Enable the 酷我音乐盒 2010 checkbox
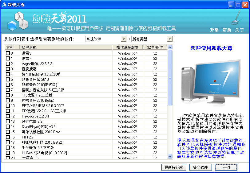250x173 pixels. coord(8,79)
